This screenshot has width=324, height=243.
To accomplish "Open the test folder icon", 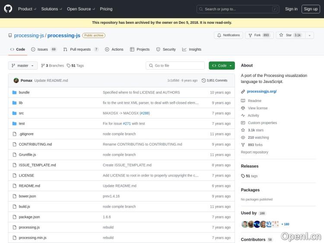I will click(x=14, y=124).
